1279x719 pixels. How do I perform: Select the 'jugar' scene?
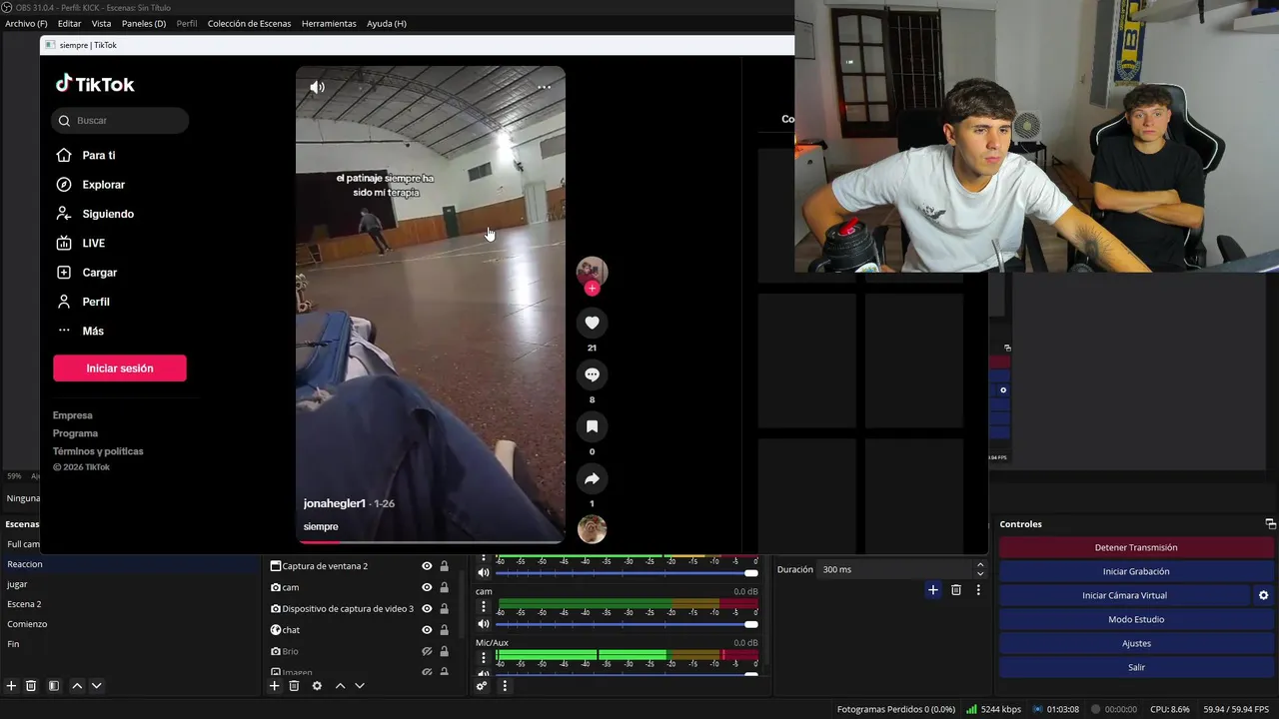pyautogui.click(x=130, y=584)
